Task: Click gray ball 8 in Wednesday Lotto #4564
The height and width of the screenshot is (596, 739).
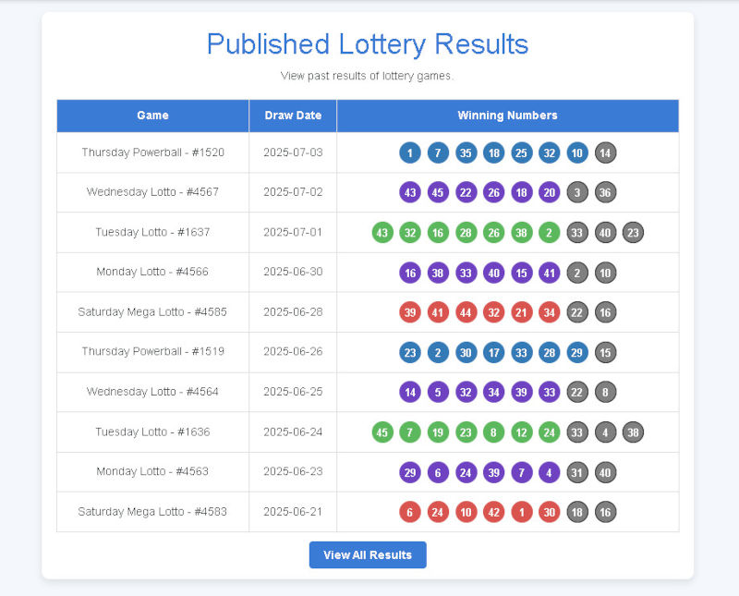Action: (x=605, y=392)
